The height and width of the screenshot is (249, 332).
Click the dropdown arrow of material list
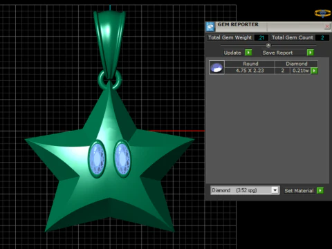[275, 190]
